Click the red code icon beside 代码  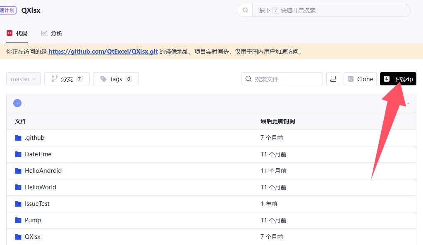coord(10,33)
